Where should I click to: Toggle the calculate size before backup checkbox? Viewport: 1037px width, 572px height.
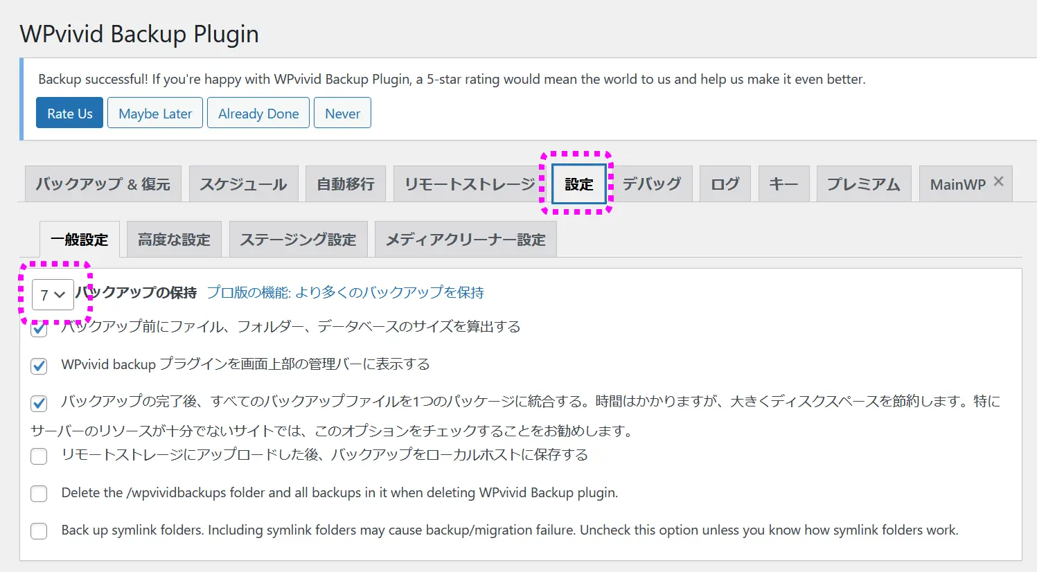39,329
